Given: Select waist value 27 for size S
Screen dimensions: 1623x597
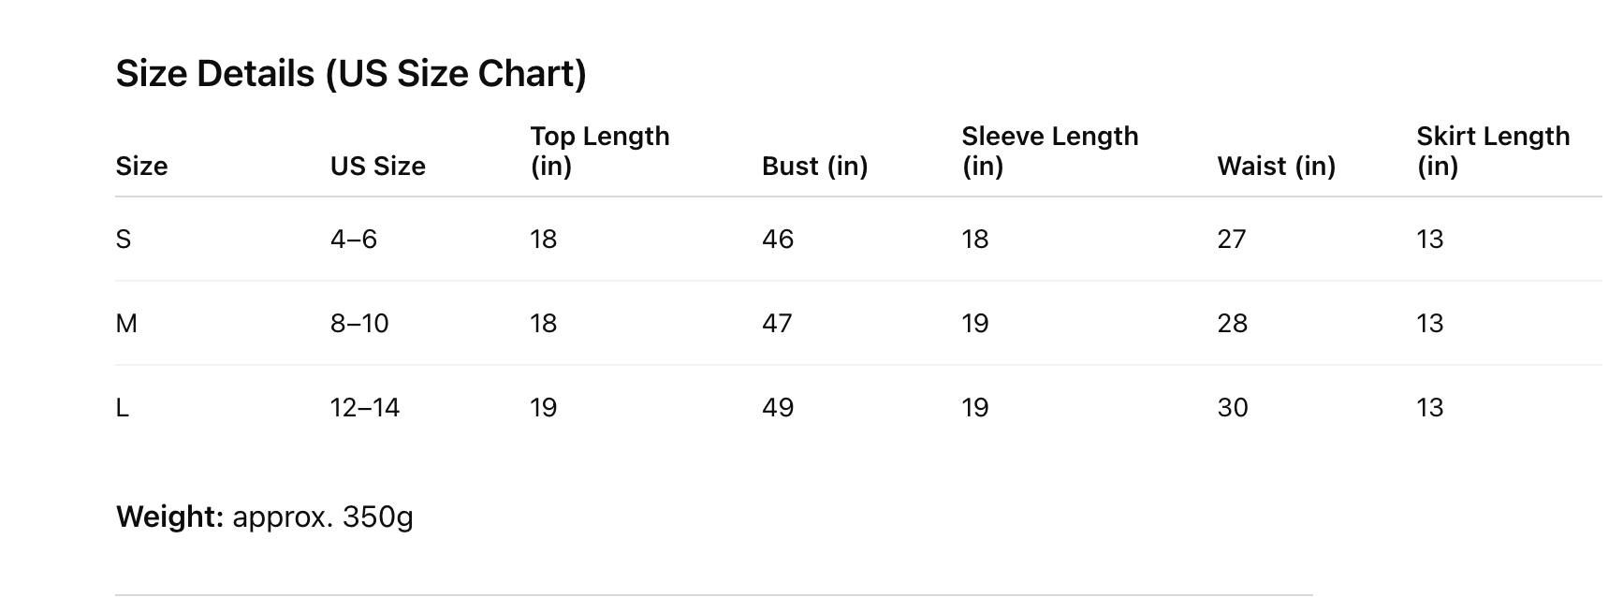Looking at the screenshot, I should 1232,240.
